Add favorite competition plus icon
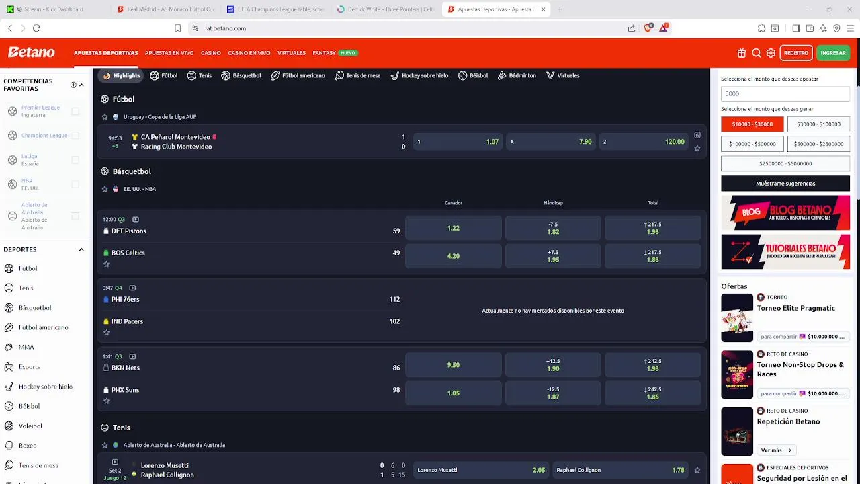The height and width of the screenshot is (484, 860). coord(73,85)
